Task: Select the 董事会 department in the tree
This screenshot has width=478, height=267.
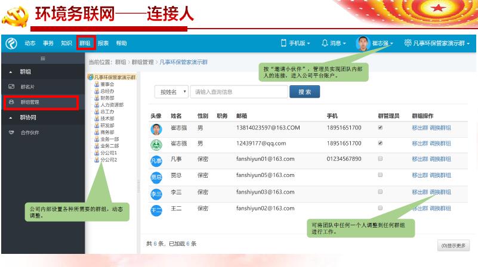Action: pyautogui.click(x=107, y=84)
